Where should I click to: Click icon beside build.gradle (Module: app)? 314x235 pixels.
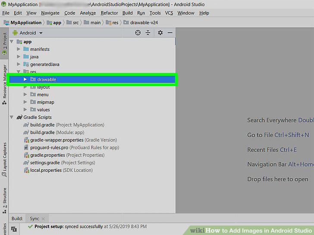tap(26, 133)
